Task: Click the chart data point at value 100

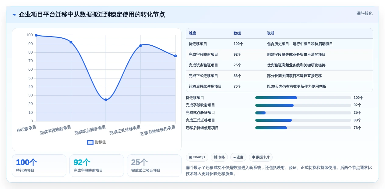Action: coord(36,35)
